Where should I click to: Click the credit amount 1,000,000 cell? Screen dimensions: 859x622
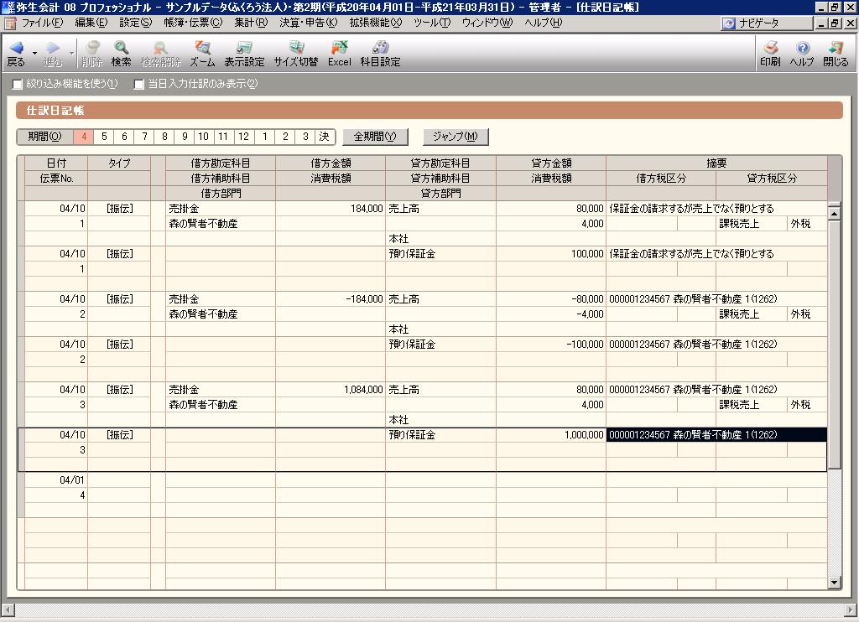click(x=551, y=435)
